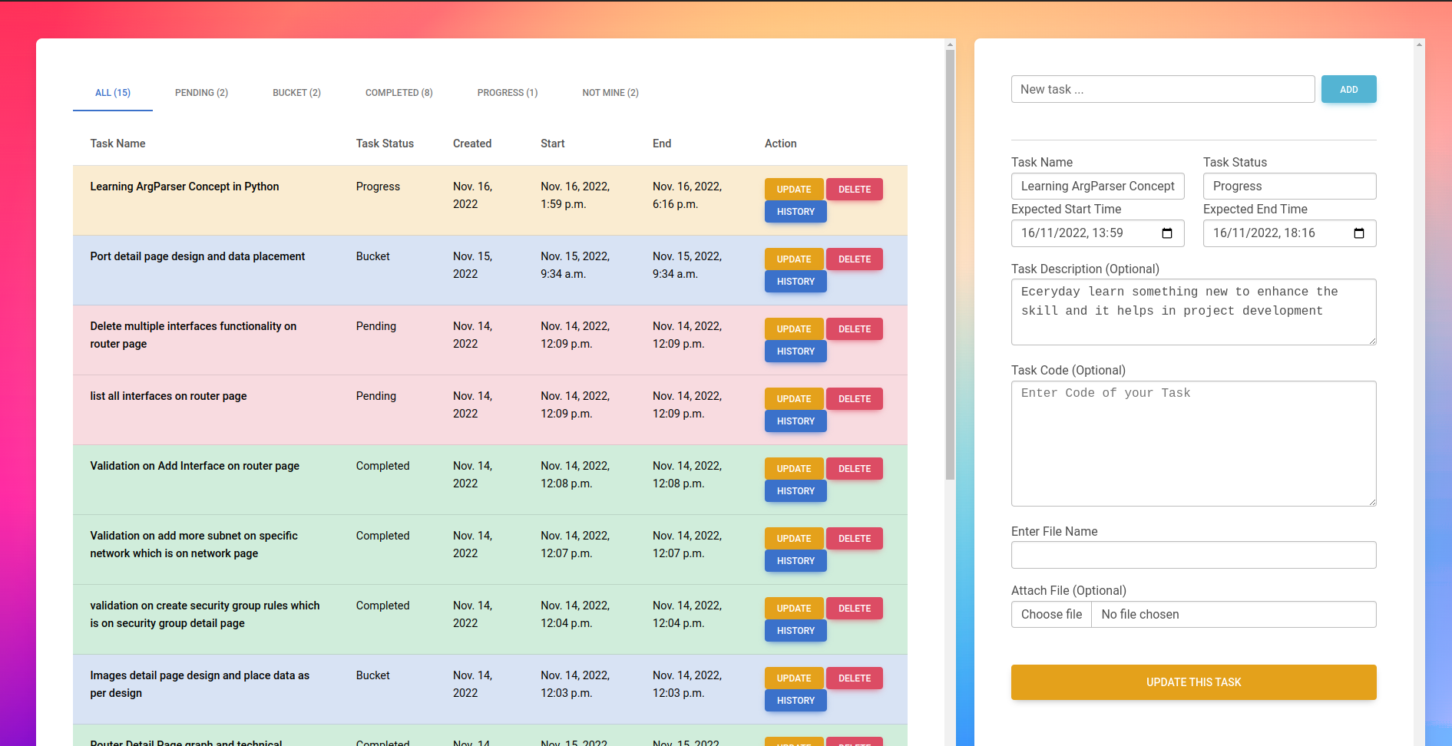Click the Task Name column header
Image resolution: width=1452 pixels, height=746 pixels.
coord(117,144)
